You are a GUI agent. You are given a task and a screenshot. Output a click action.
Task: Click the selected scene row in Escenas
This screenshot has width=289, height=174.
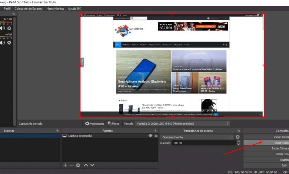tap(30, 136)
